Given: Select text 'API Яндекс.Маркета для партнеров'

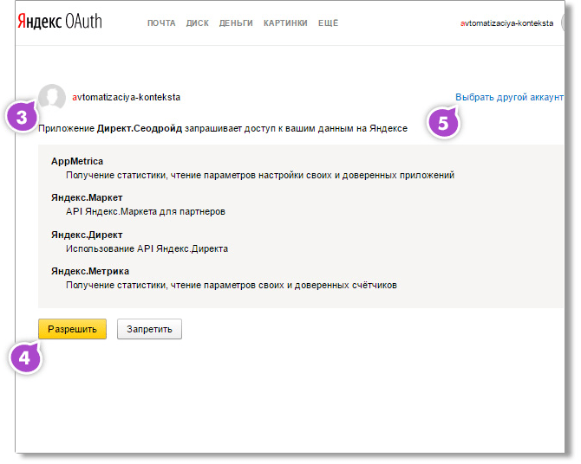Looking at the screenshot, I should pyautogui.click(x=146, y=211).
